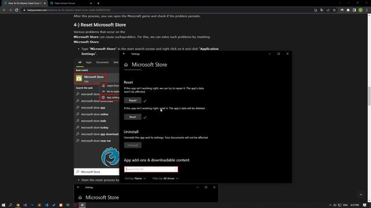The height and width of the screenshot is (208, 371).
Task: Open the notification center icon
Action: pyautogui.click(x=365, y=205)
